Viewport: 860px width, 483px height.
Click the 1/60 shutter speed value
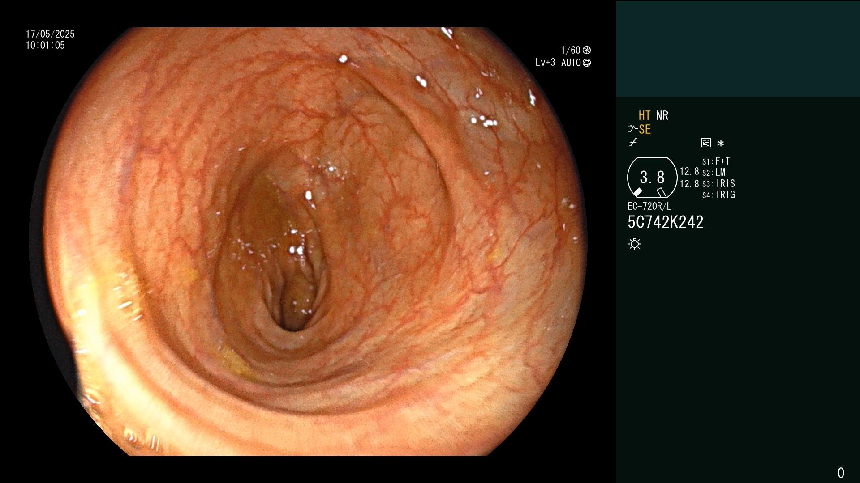571,50
